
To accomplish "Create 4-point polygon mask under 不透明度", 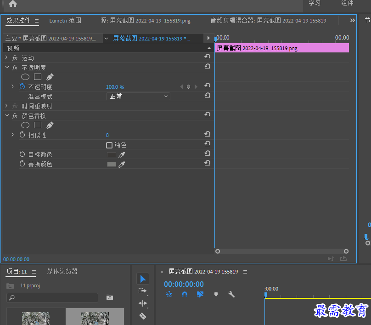I will [x=38, y=77].
